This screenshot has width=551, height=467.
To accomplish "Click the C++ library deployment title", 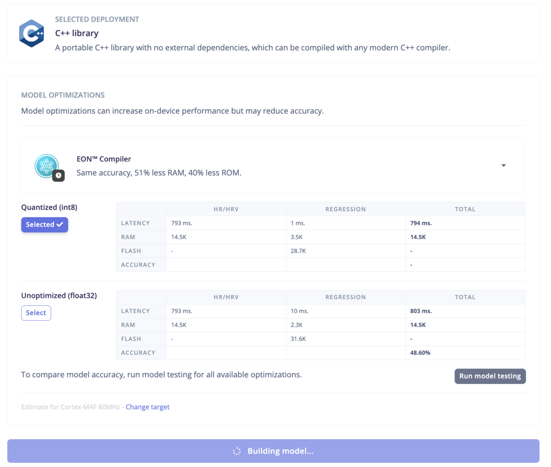I will point(77,33).
